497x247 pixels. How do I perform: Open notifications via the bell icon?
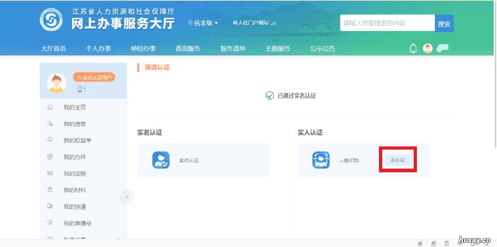[x=413, y=48]
